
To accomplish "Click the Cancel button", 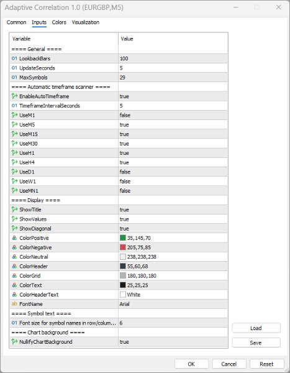I will [x=229, y=364].
